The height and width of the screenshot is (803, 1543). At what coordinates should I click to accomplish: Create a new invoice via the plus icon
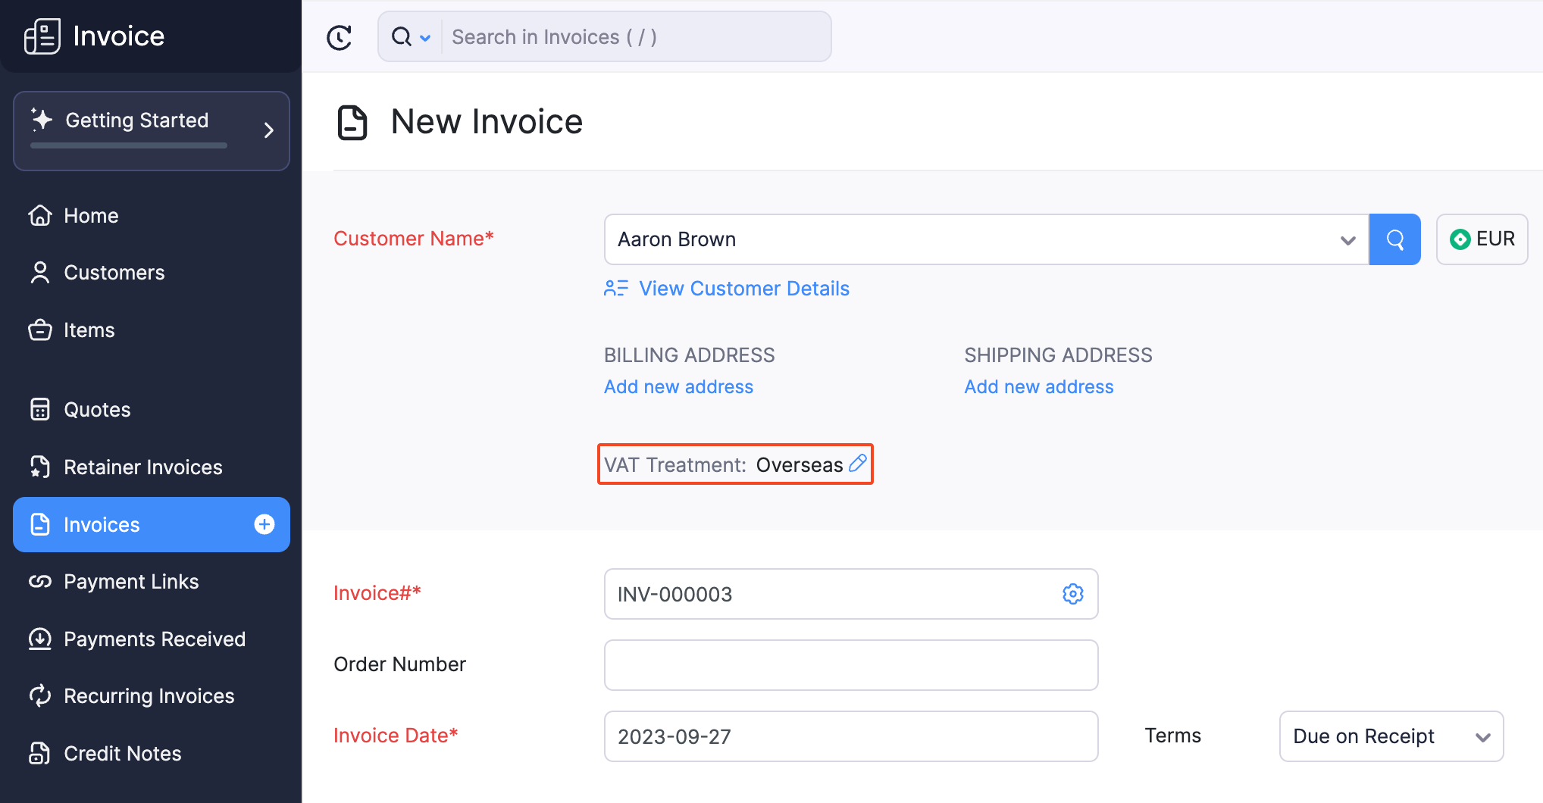pyautogui.click(x=264, y=523)
